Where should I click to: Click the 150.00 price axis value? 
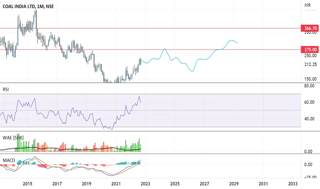point(310,79)
